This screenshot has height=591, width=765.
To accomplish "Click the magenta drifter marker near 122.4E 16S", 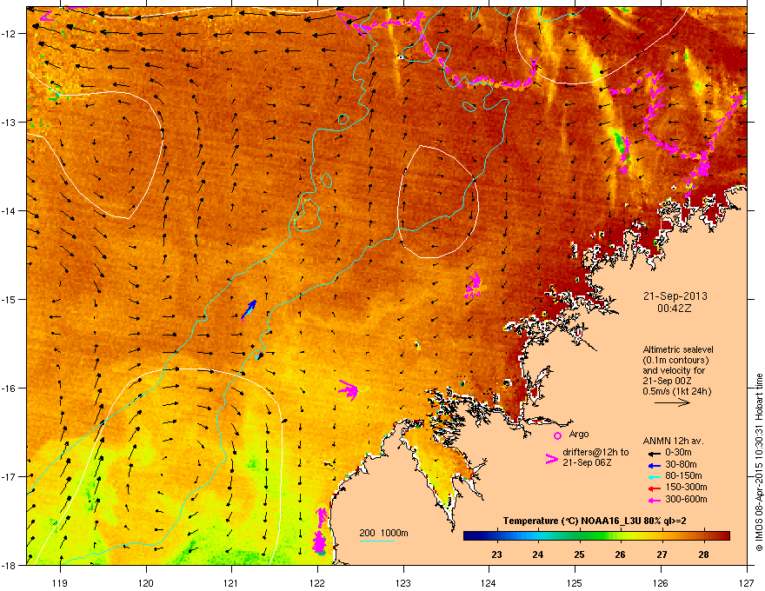I will tap(349, 389).
